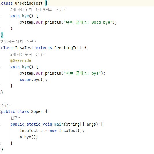
Task: Click 'println' in the 슈퍼 클래스 print statement
Action: coord(53,23)
